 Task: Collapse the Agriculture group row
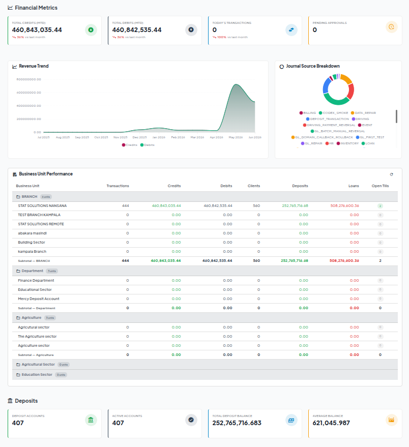click(205, 317)
